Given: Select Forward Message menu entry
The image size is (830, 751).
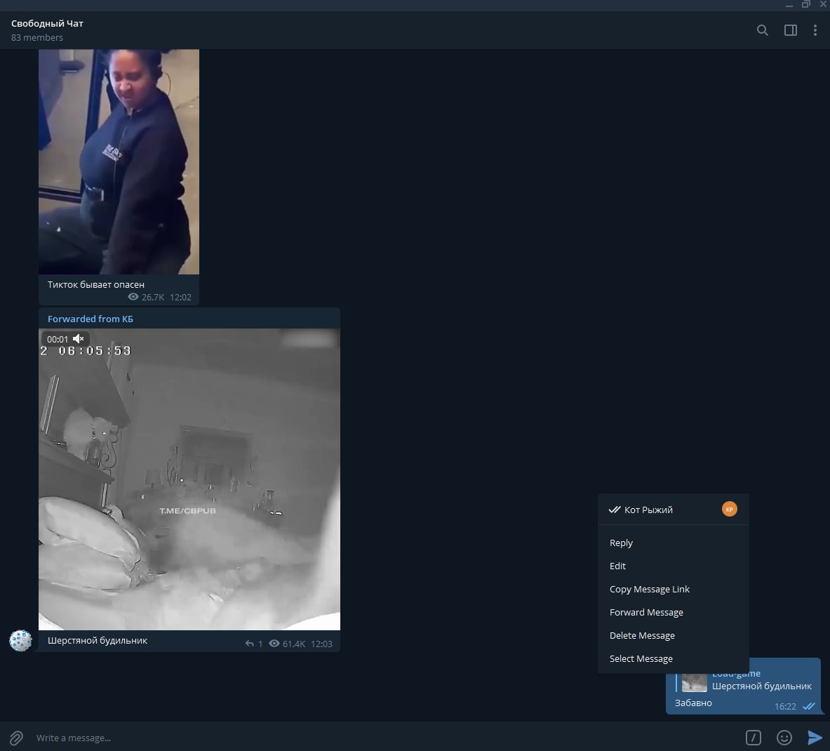Looking at the screenshot, I should click(x=674, y=612).
